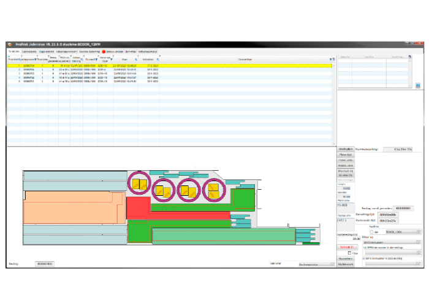Enable the checkbox beside machine dropdown
The width and height of the screenshot is (429, 306).
(371, 233)
